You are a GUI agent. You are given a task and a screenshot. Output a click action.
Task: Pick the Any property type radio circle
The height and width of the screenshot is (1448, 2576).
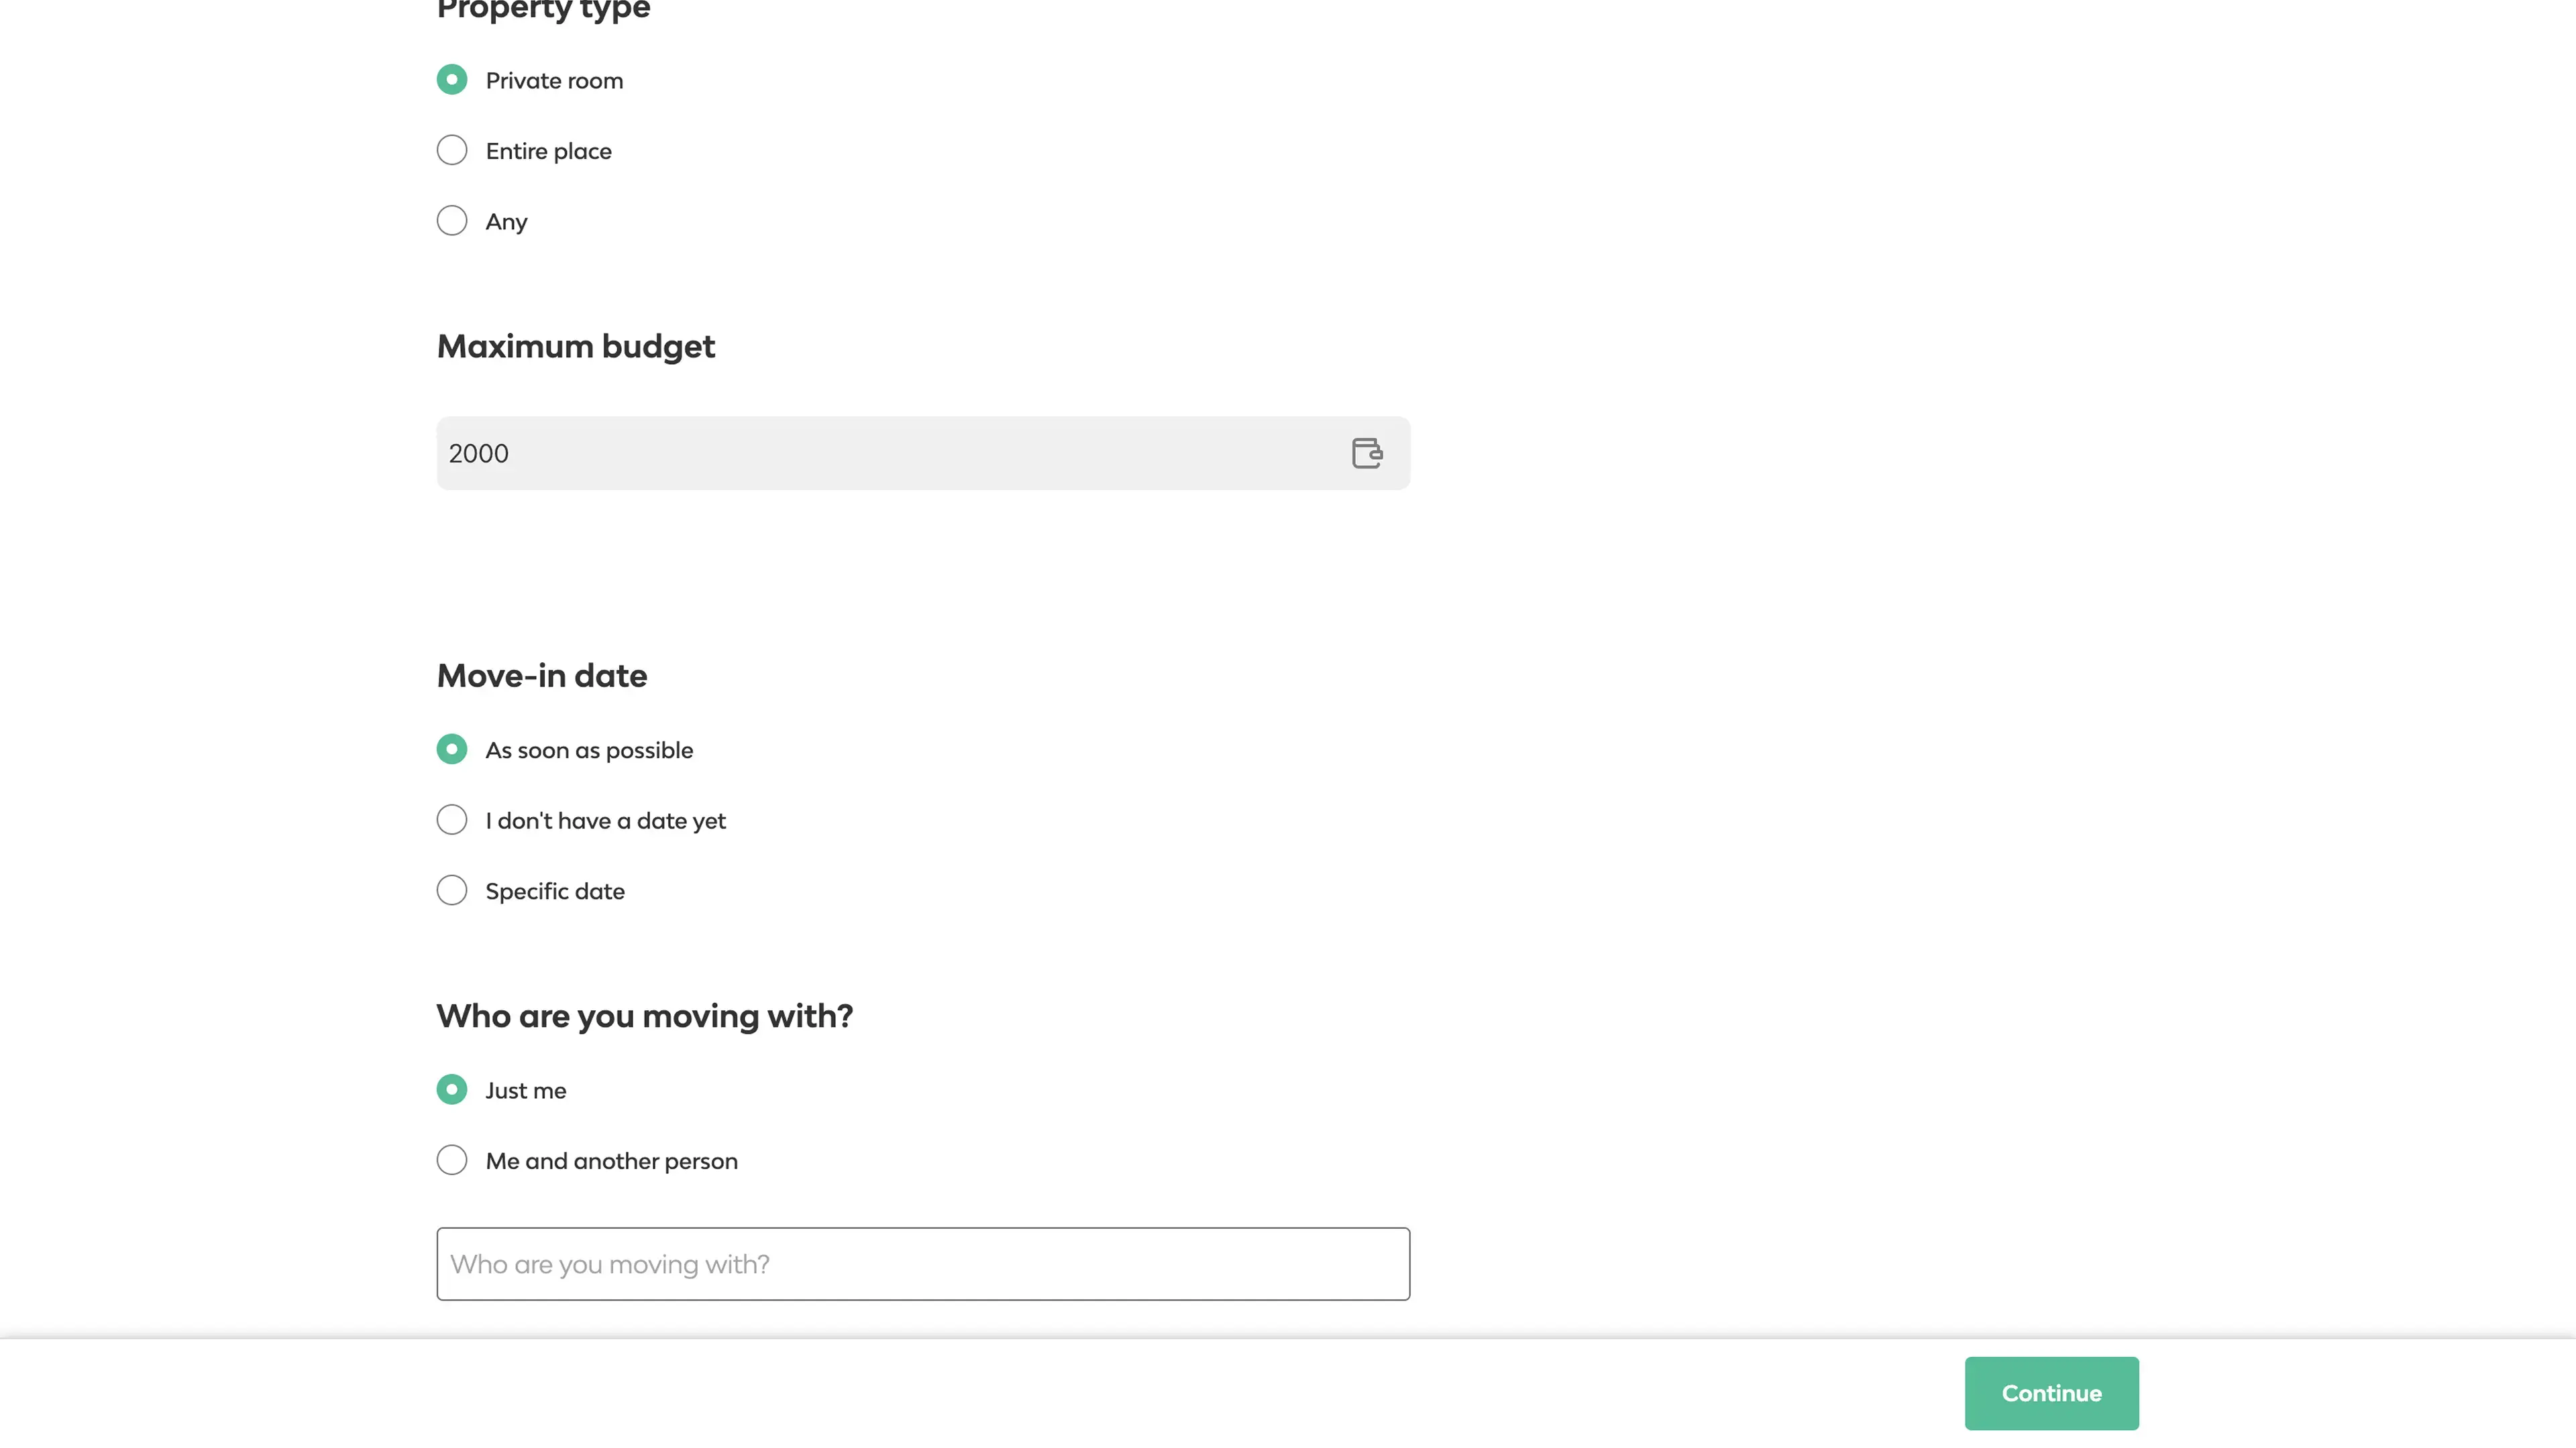pyautogui.click(x=452, y=221)
